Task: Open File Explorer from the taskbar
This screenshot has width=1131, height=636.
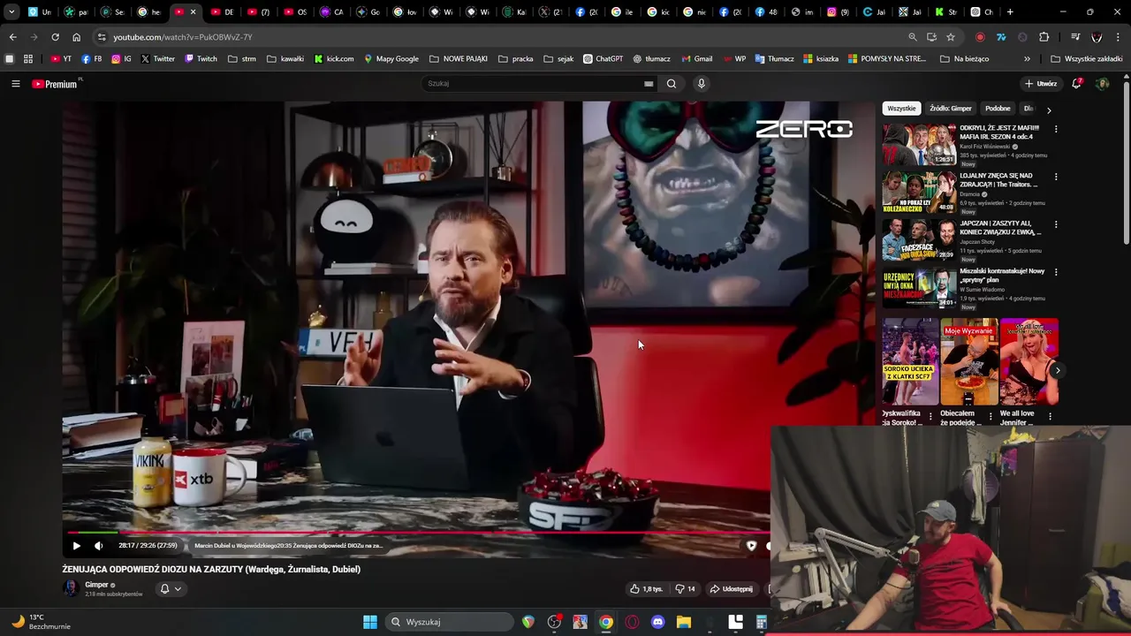Action: point(684,622)
